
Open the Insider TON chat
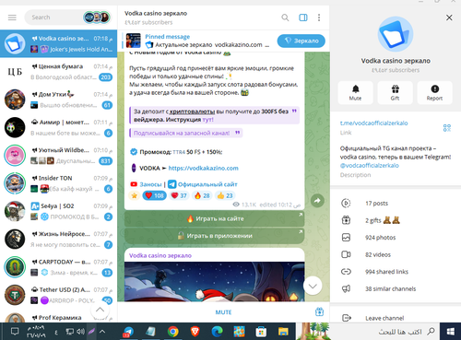coord(58,183)
